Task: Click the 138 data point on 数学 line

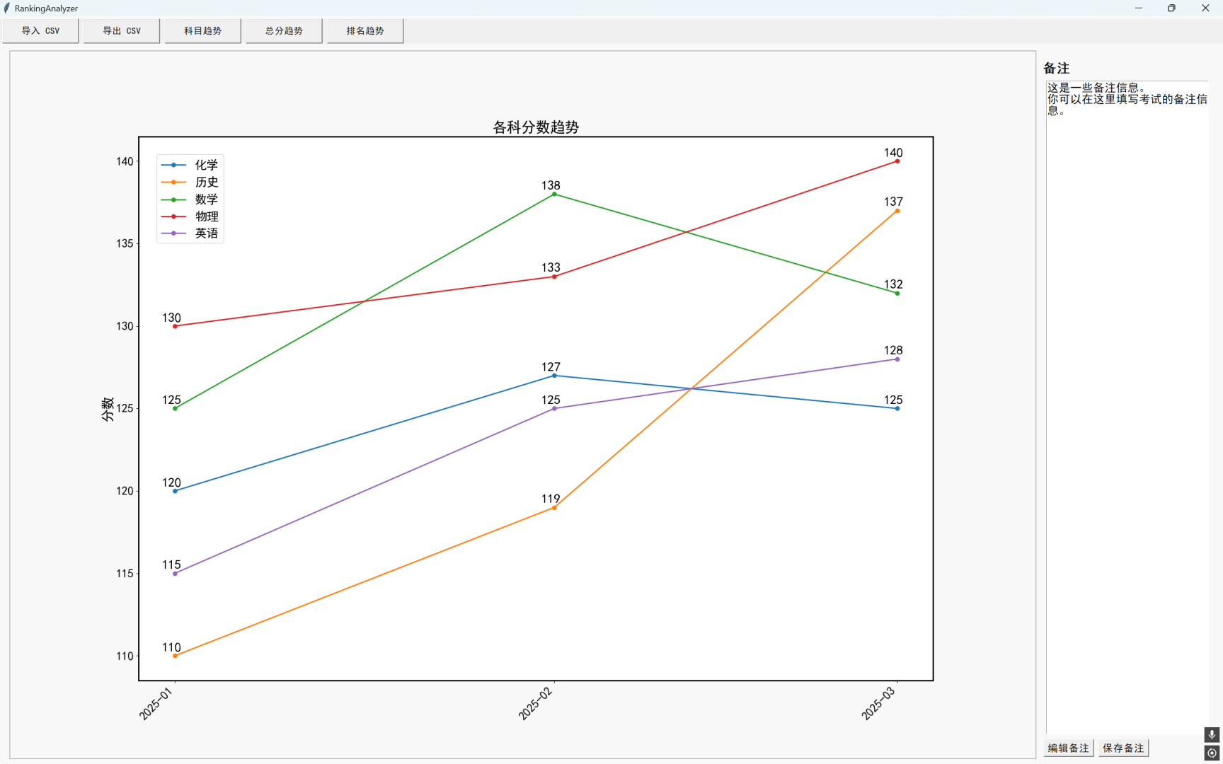Action: coord(554,194)
